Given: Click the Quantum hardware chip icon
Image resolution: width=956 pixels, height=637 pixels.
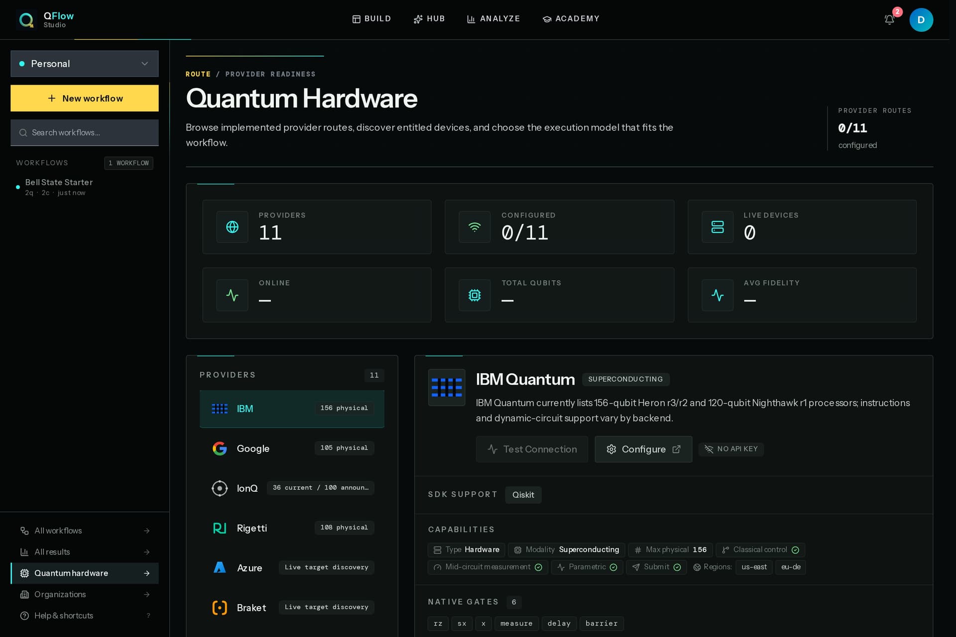Looking at the screenshot, I should (24, 573).
